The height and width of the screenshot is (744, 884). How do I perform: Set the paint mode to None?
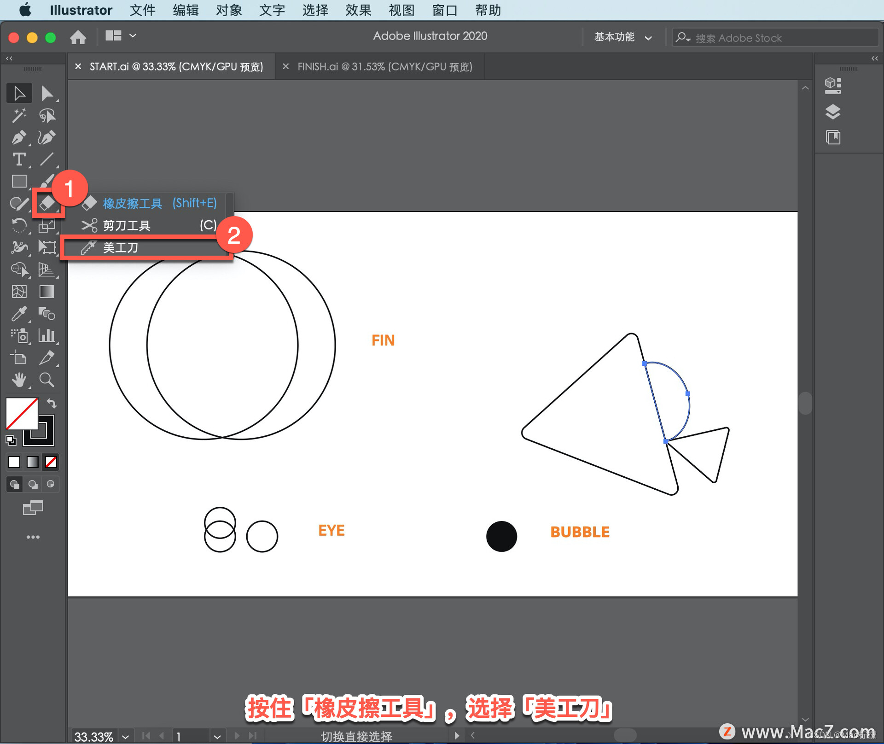click(x=51, y=462)
